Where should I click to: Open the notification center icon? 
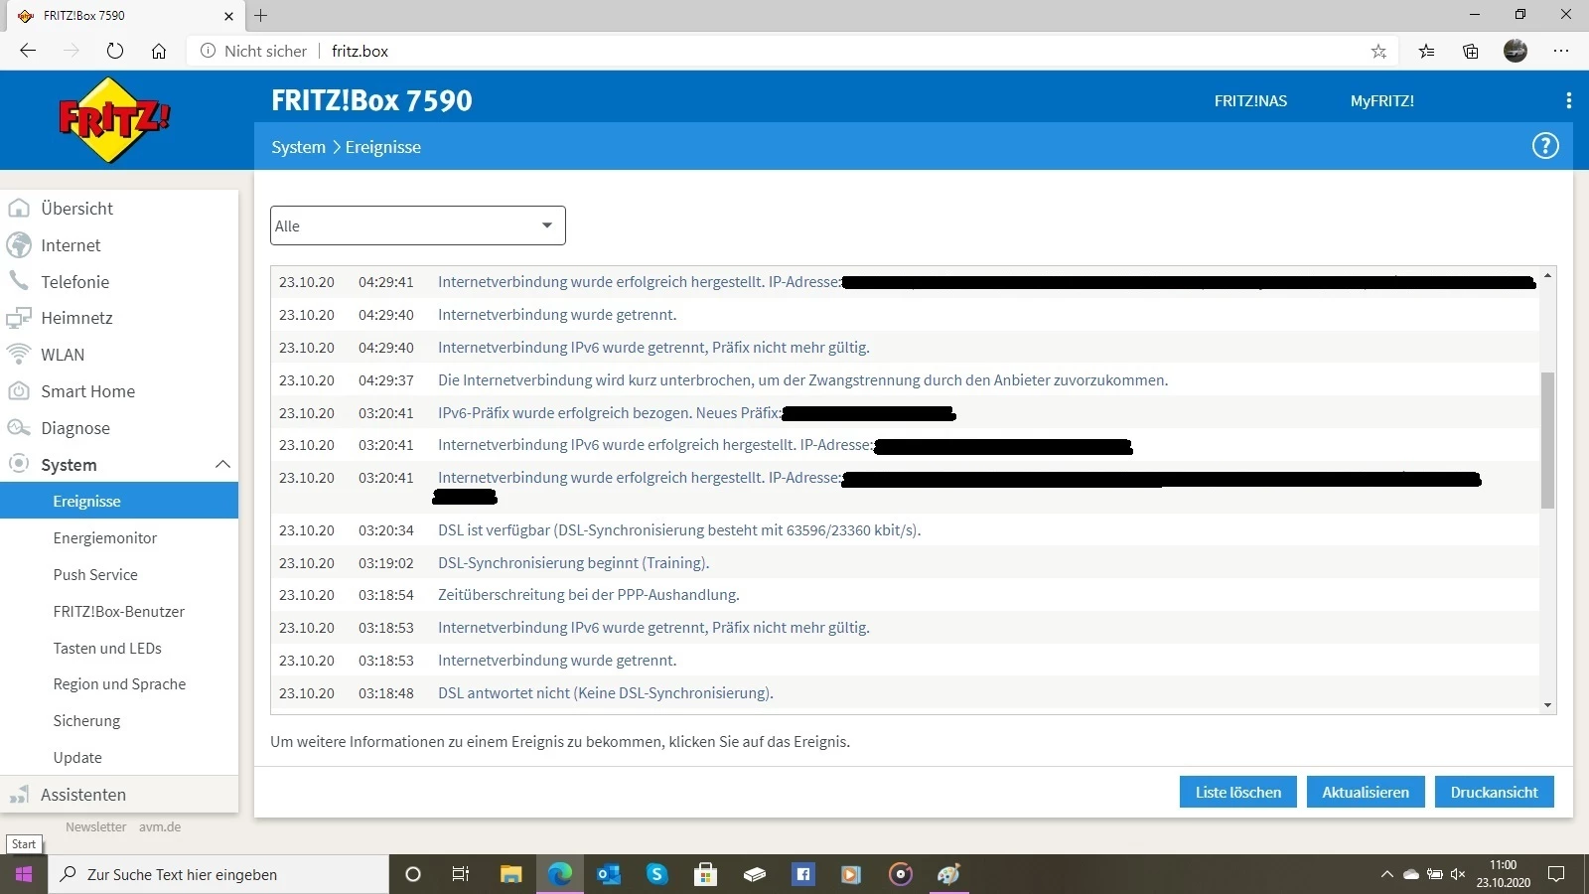[x=1556, y=874]
